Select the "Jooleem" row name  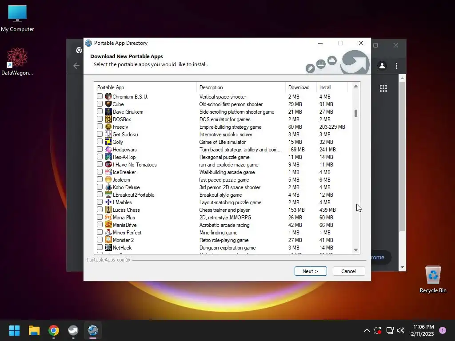click(121, 179)
